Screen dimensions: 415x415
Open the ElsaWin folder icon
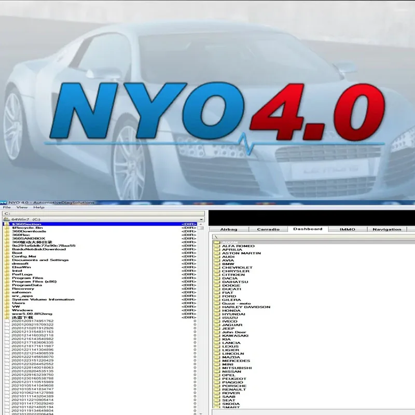point(7,267)
